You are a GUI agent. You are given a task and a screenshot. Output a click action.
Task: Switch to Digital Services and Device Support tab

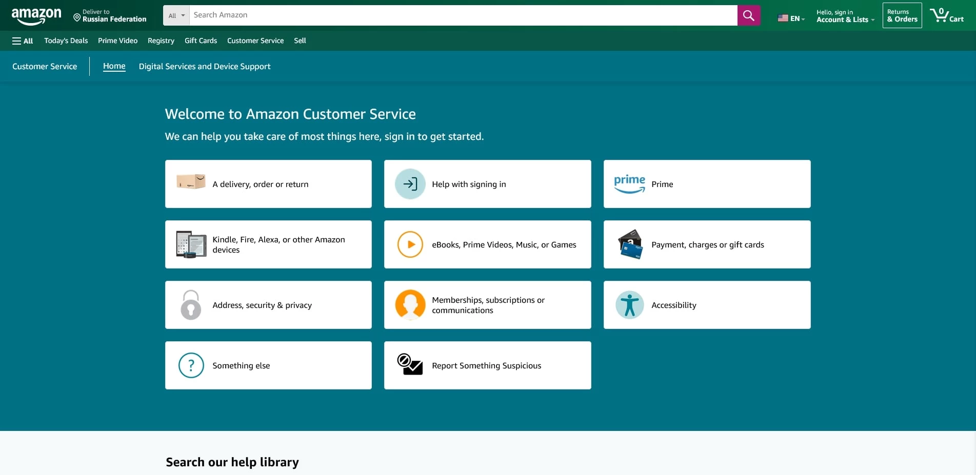point(204,67)
